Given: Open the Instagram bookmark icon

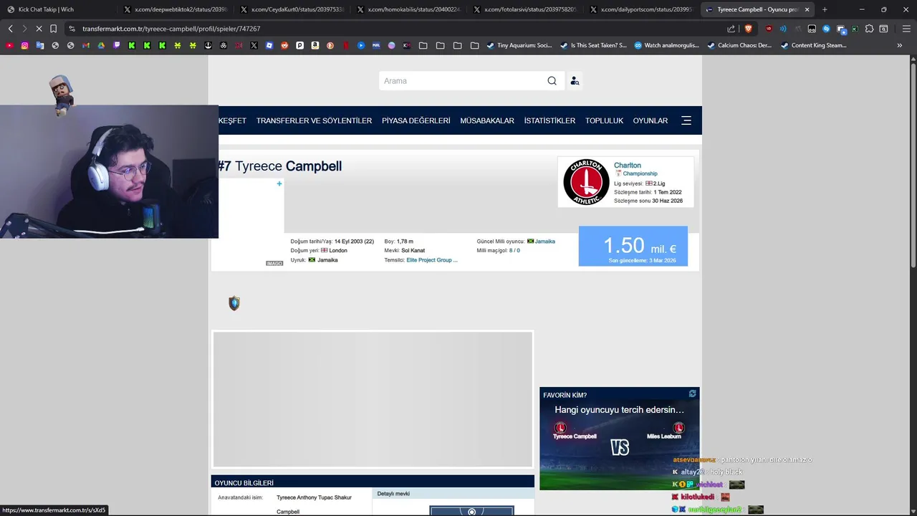Looking at the screenshot, I should click(24, 45).
